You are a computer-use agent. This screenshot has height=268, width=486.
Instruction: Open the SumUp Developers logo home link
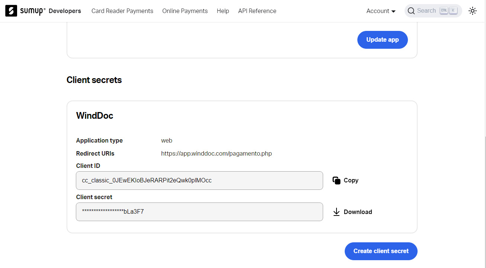pos(43,11)
